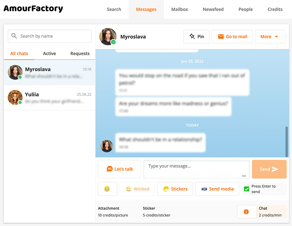The height and width of the screenshot is (226, 292).
Task: Click Let's talk Hi button
Action: 119,169
